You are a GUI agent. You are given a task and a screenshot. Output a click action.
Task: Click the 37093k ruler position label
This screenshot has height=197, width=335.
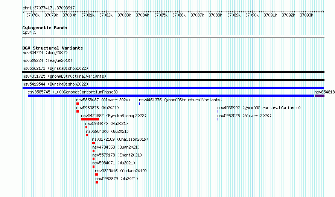[306, 15]
